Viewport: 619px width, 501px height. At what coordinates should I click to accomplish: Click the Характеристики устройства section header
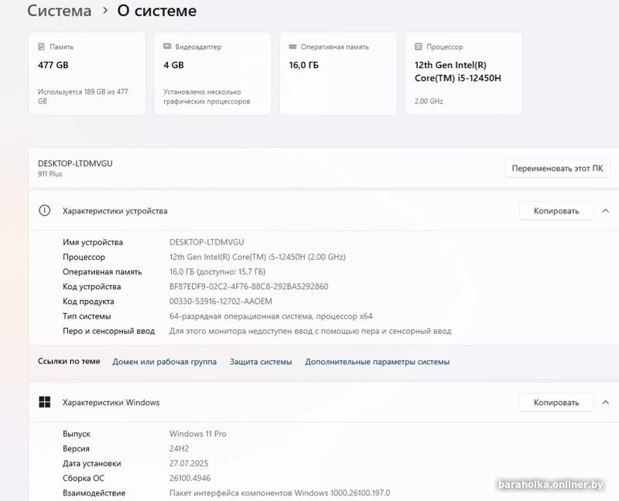[x=323, y=210]
